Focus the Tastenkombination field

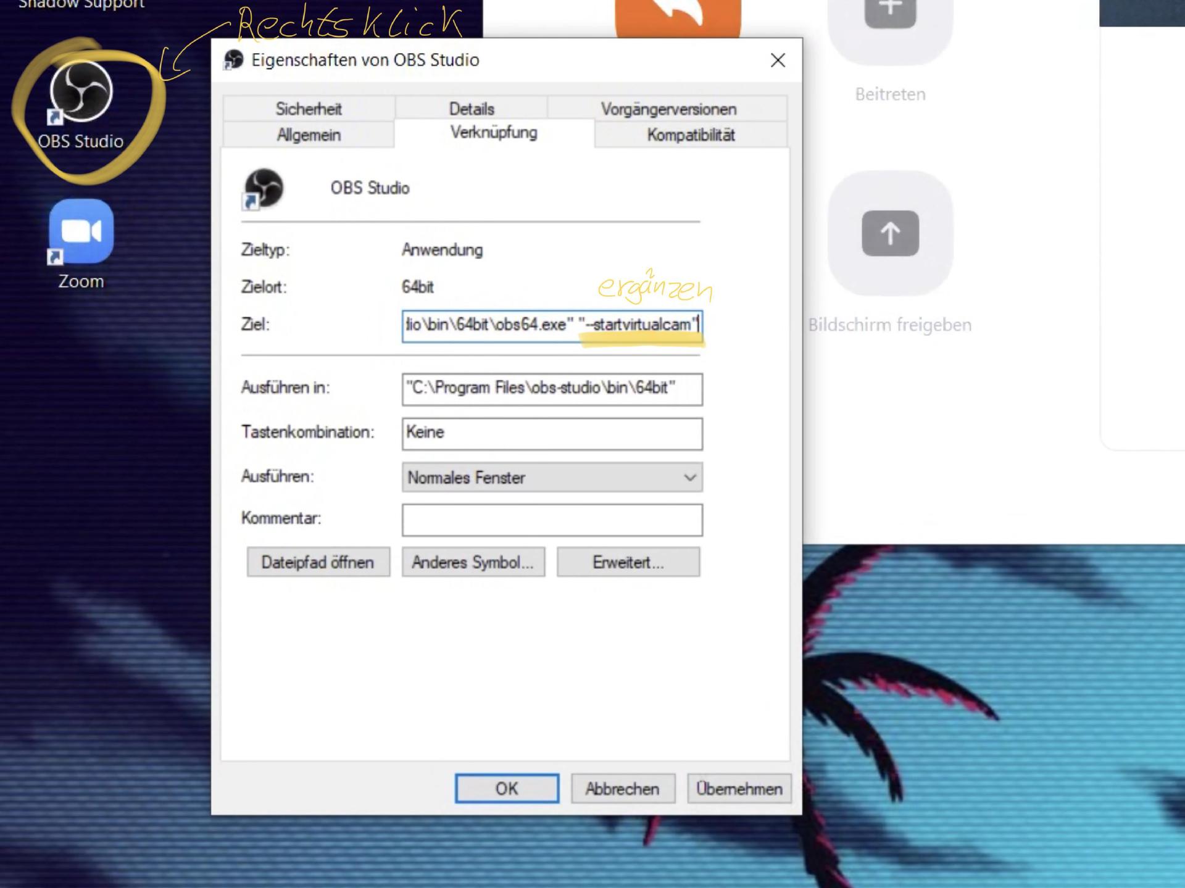tap(551, 433)
